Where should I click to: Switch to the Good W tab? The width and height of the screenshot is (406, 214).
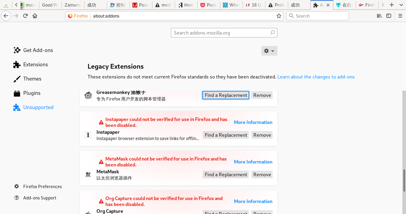[50, 5]
